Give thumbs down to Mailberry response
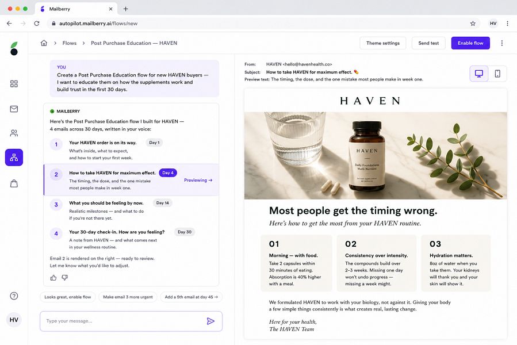Image resolution: width=517 pixels, height=345 pixels. point(64,278)
